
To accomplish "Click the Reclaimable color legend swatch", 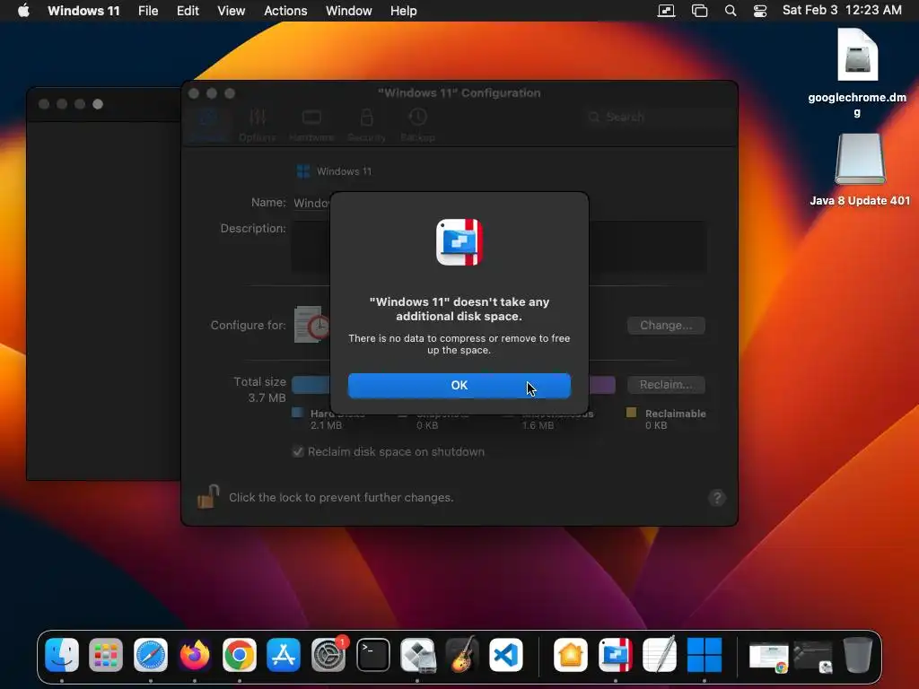I will click(631, 413).
